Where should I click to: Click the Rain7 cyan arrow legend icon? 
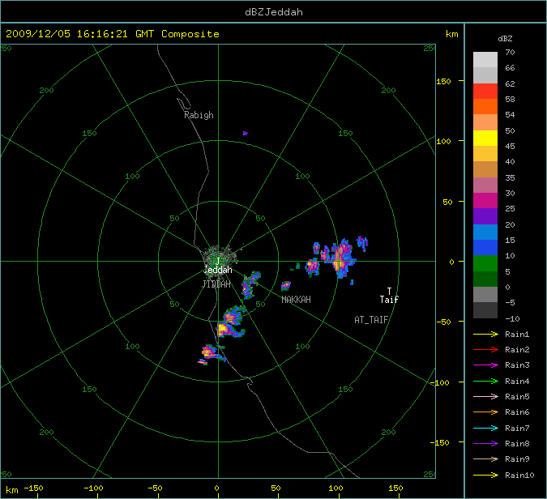click(485, 428)
